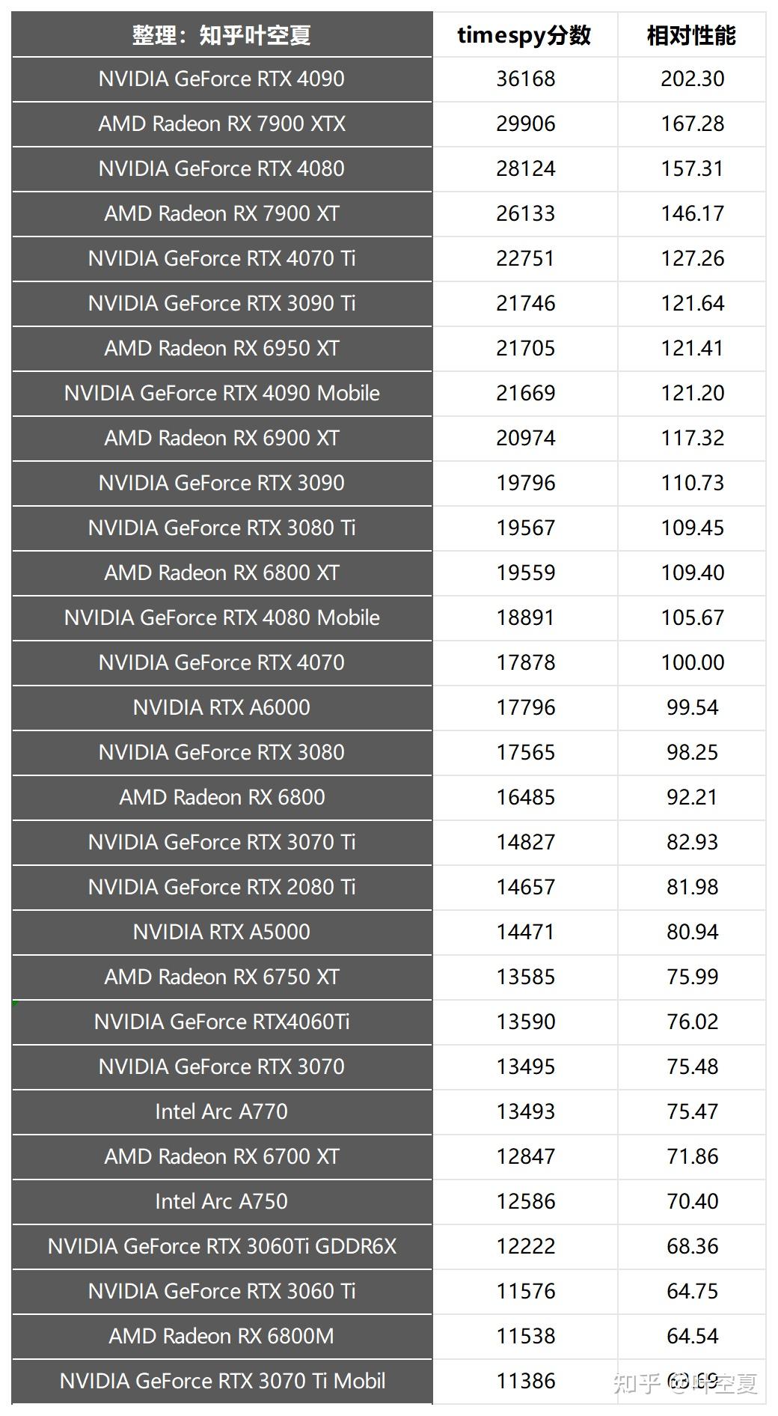Select the NVIDIA RTX A6000 row label
Viewport: 778px width, 1416px height.
pos(221,707)
